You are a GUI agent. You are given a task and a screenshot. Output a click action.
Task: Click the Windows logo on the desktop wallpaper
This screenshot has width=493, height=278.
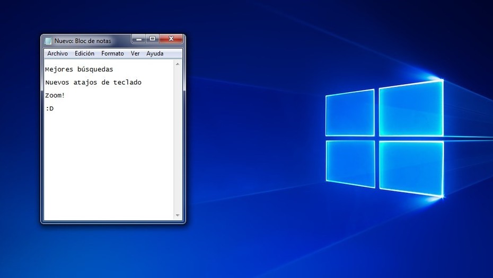(x=384, y=140)
